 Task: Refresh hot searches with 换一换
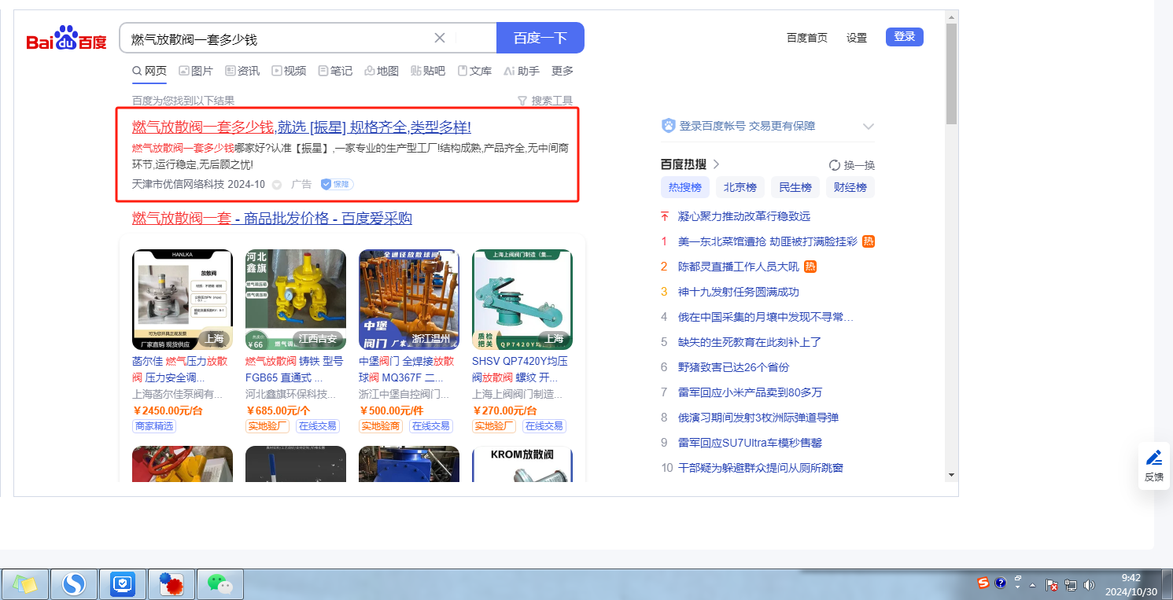(x=852, y=165)
